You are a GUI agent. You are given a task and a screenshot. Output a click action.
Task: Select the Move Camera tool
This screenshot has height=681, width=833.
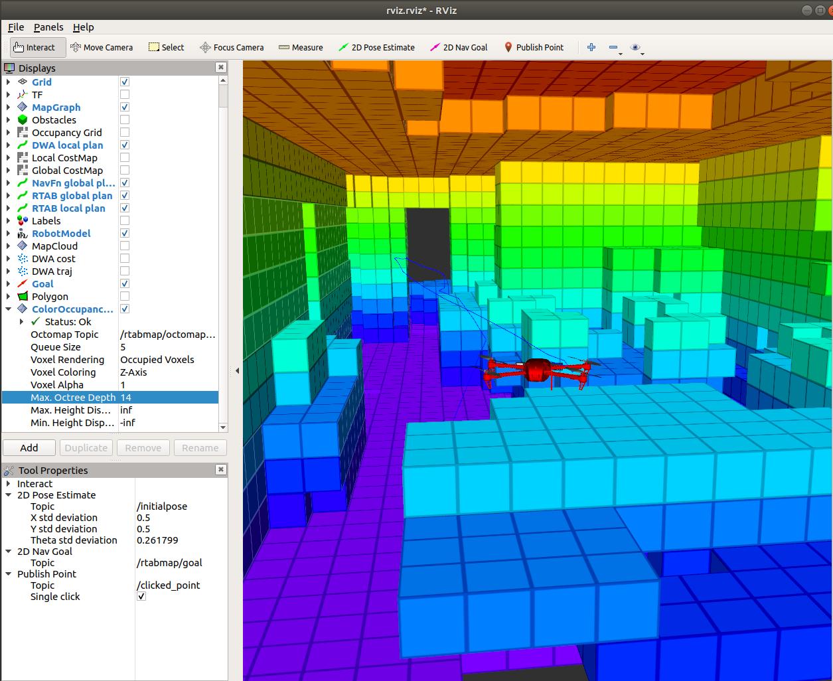click(102, 47)
